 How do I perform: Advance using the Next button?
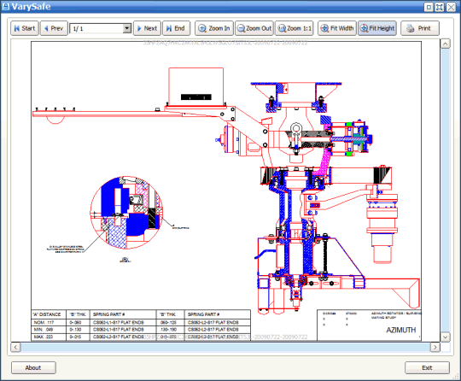[148, 28]
